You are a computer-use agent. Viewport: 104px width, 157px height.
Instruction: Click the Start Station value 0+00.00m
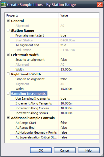[67, 40]
